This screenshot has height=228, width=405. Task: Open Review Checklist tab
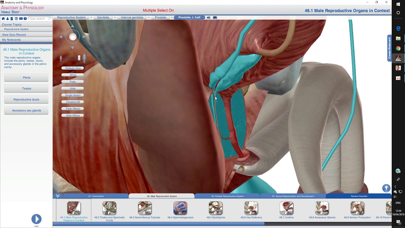click(359, 196)
